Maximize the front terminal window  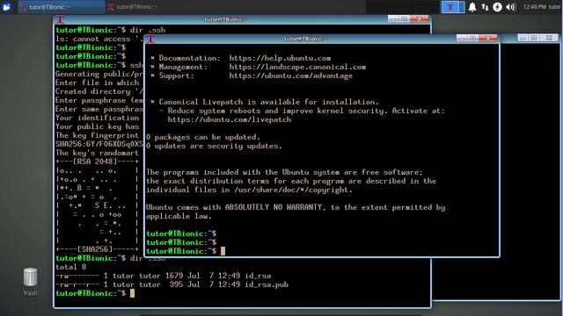(473, 38)
